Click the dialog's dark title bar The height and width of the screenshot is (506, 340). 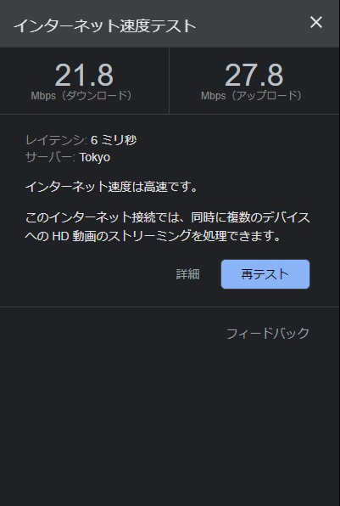pos(170,24)
